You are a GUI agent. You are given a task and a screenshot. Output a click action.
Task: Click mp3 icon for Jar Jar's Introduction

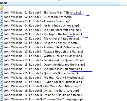click(2, 25)
